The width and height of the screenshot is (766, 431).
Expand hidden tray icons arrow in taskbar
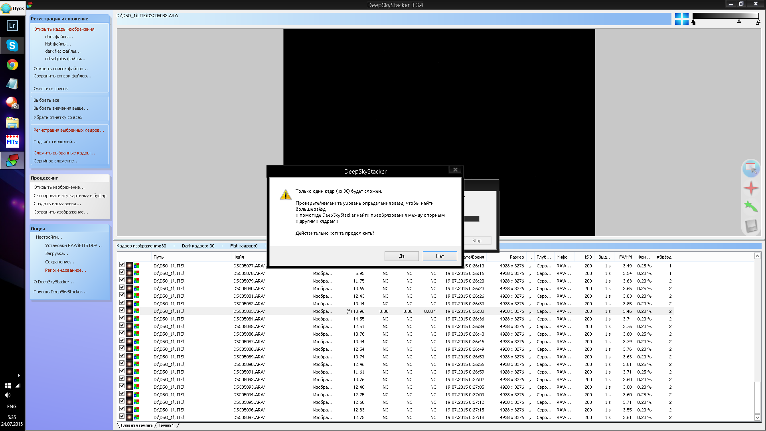19,376
